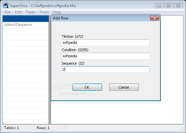
Task: Close the Add Row dialog
Action: pyautogui.click(x=155, y=18)
